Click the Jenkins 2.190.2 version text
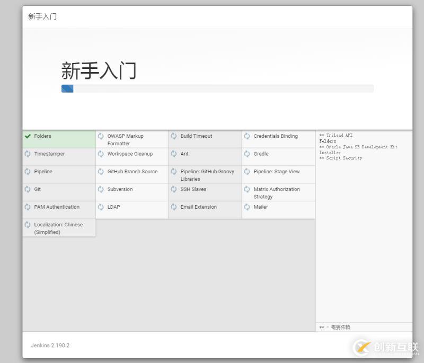 (x=49, y=345)
